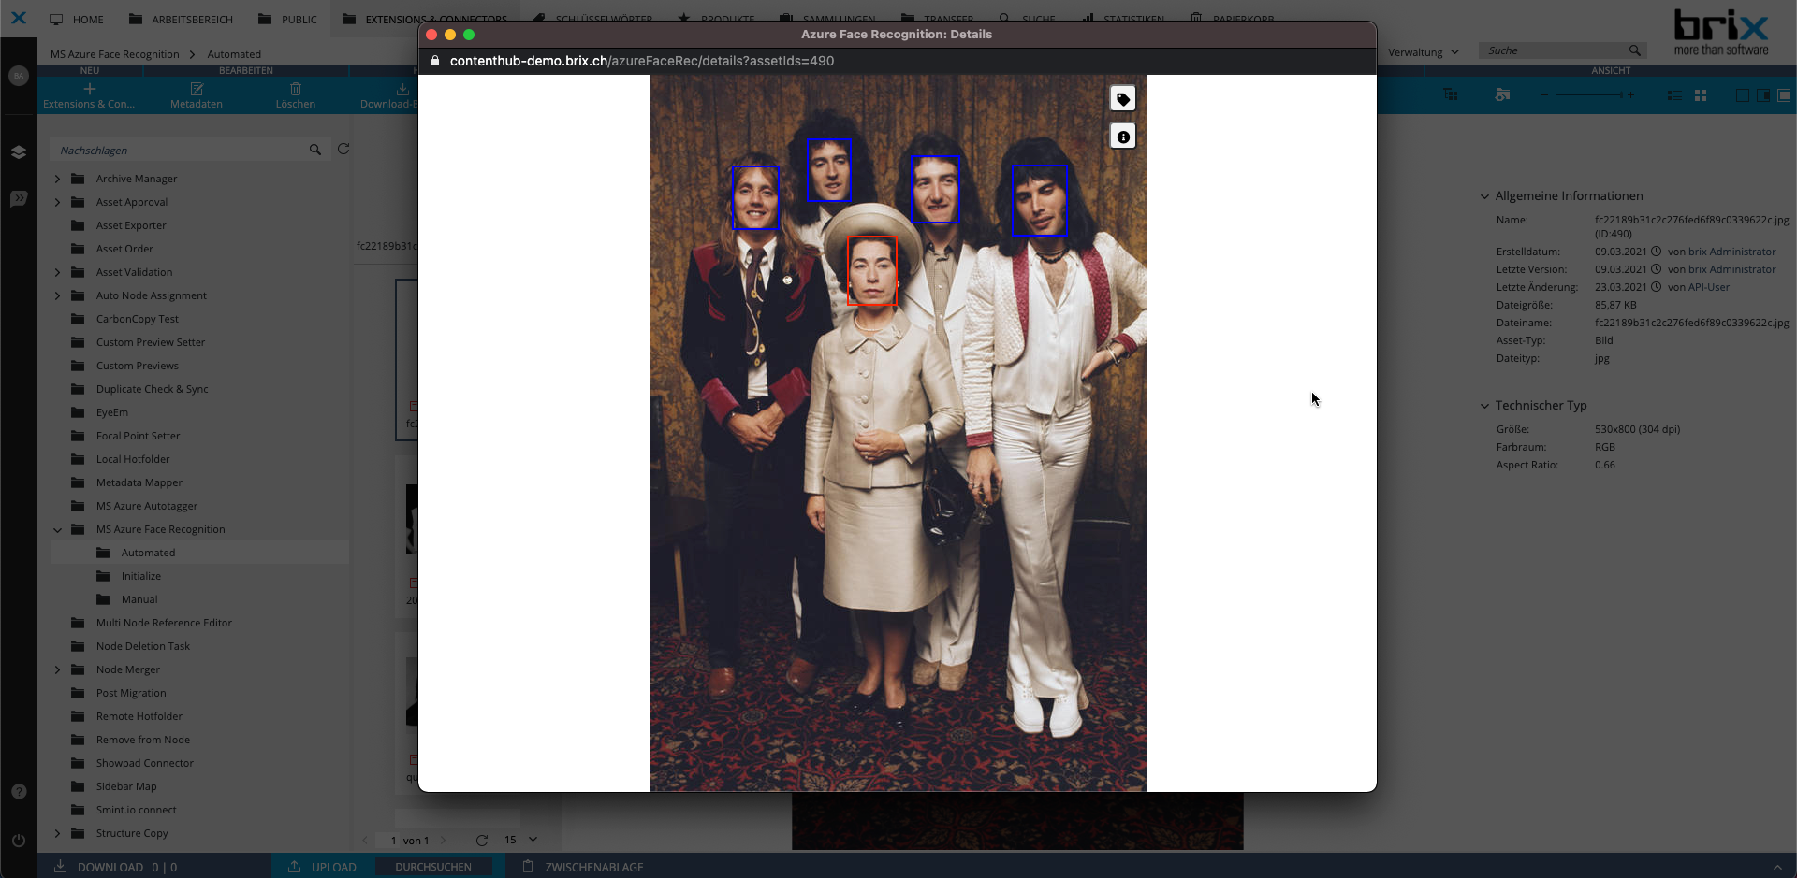Screen dimensions: 1797x878
Task: Open the ZWISCHENABLAGE clipboard
Action: point(583,867)
